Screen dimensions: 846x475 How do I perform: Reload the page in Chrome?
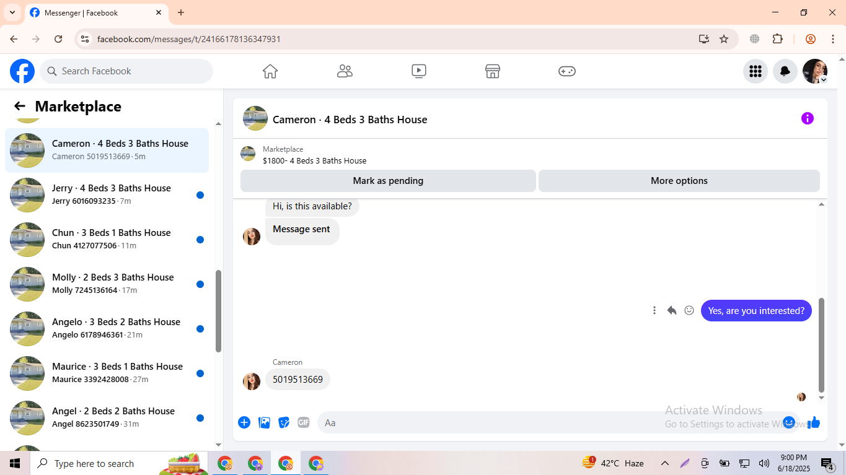point(58,39)
